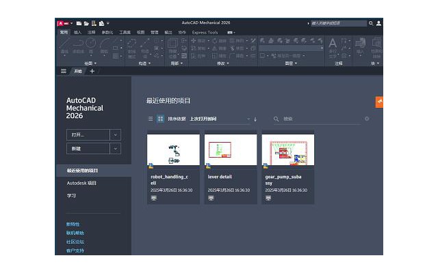
Task: Click the large multiline Text A icon
Action: pos(333,44)
